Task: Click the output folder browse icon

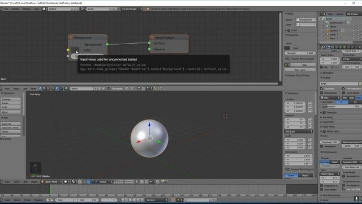Action: tap(360, 83)
